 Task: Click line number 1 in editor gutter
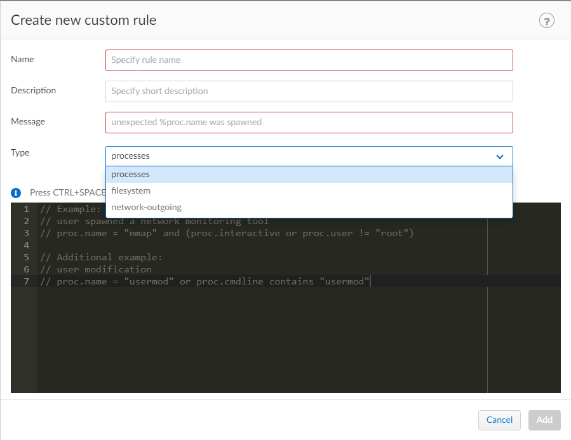coord(26,210)
